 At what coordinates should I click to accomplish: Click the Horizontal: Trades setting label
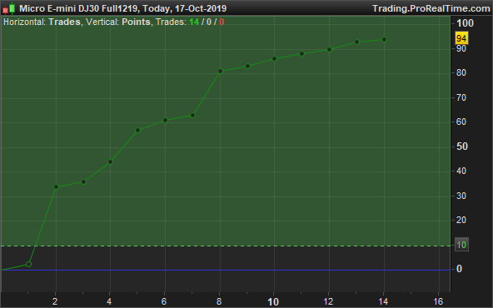pyautogui.click(x=42, y=22)
